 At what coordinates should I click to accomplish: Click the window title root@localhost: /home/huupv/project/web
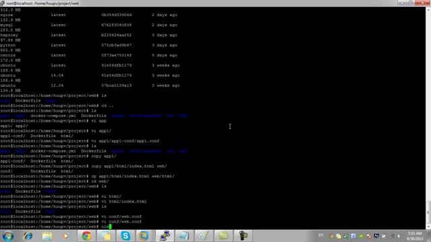(42, 3)
